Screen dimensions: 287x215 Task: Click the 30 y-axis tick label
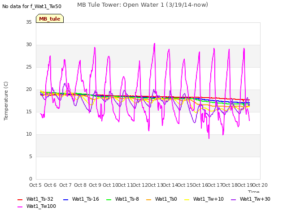(29, 45)
